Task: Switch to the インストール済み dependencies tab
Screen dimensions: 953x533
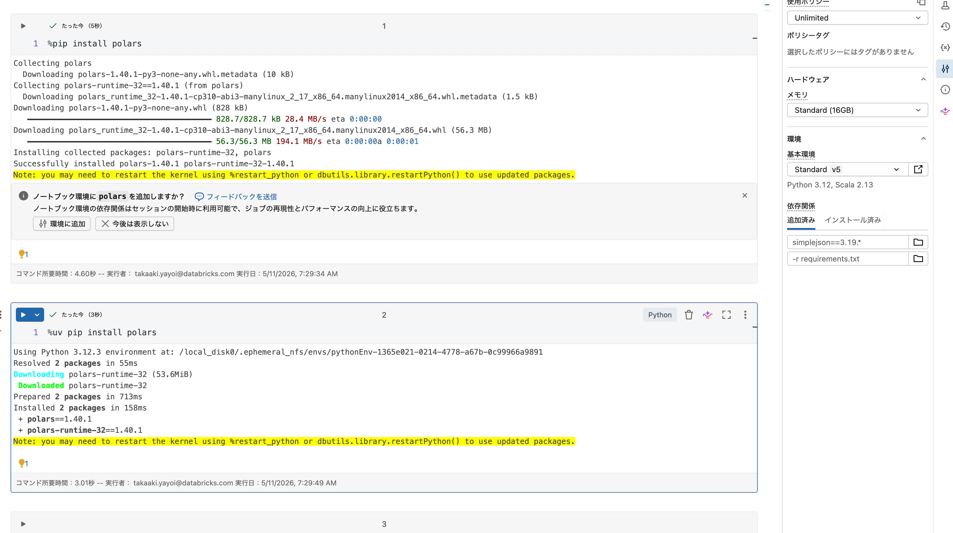Action: (853, 220)
